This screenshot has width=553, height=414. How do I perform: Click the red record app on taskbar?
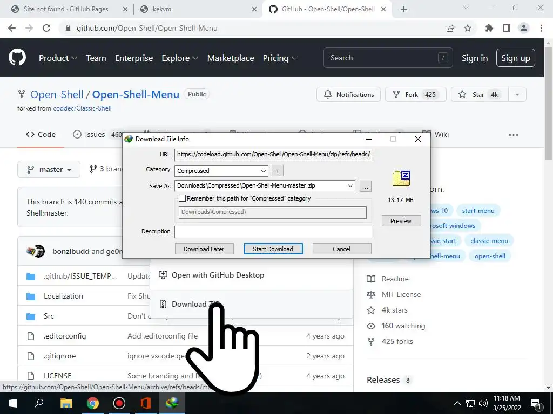[119, 403]
